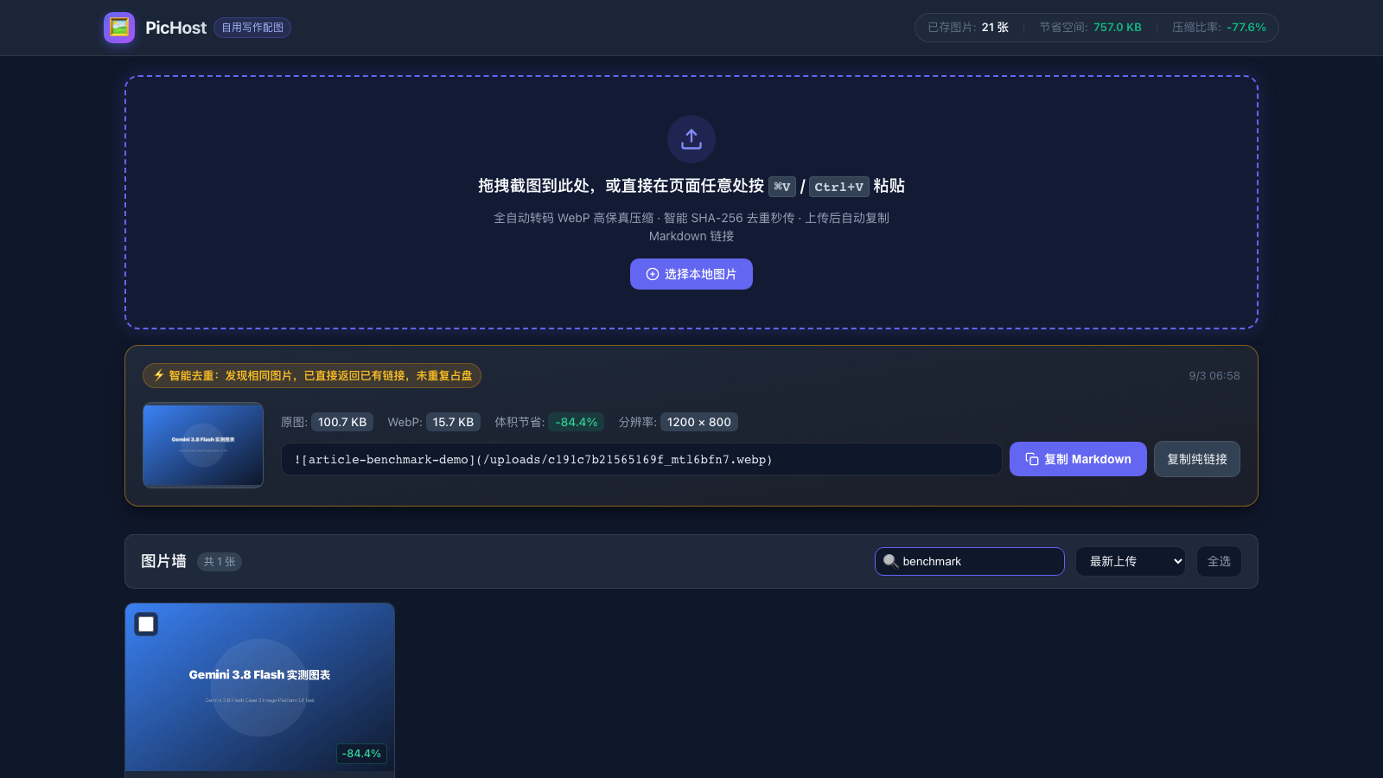The image size is (1383, 778).
Task: Open the upload result thumbnail preview
Action: [203, 445]
